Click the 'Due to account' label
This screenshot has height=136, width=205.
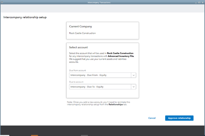coord(76,82)
